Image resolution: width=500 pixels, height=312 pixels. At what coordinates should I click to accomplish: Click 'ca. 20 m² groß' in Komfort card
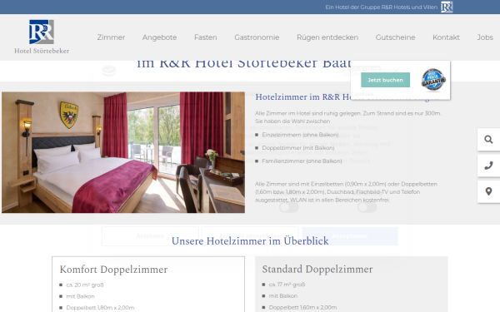tap(85, 285)
